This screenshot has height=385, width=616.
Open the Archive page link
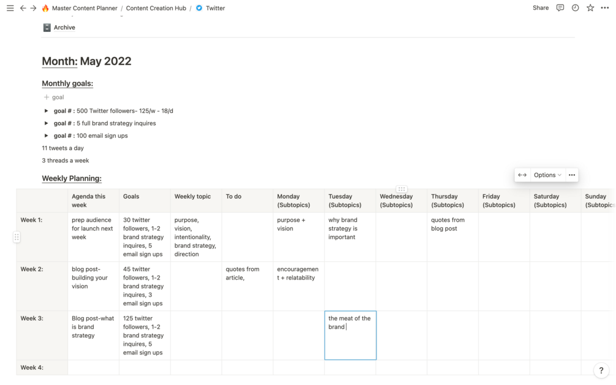click(x=64, y=28)
